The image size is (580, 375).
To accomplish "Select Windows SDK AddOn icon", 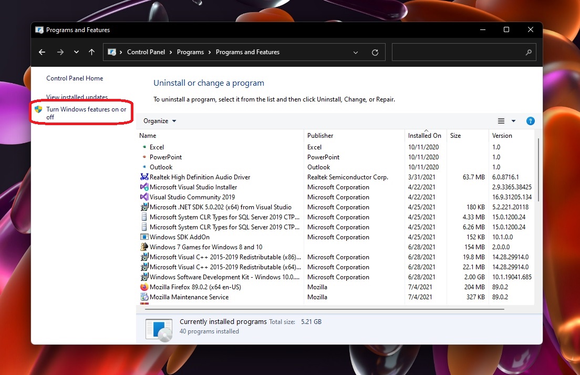I will point(144,237).
